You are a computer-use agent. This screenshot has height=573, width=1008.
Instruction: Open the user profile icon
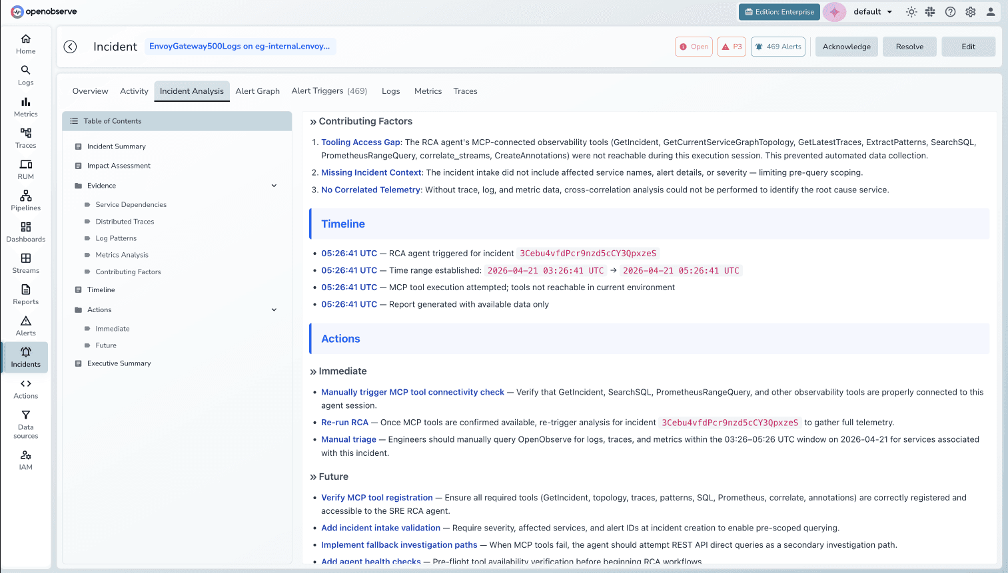[x=990, y=12]
